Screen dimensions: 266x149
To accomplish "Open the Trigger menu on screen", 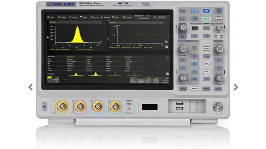I will (83, 17).
